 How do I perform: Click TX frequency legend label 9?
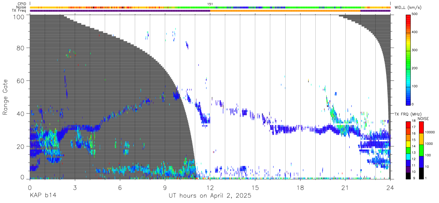point(414,179)
